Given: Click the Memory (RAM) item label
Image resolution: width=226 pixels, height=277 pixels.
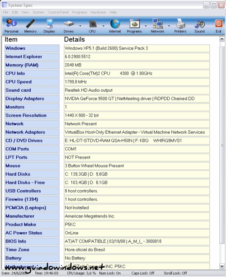Looking at the screenshot, I should (32, 65).
